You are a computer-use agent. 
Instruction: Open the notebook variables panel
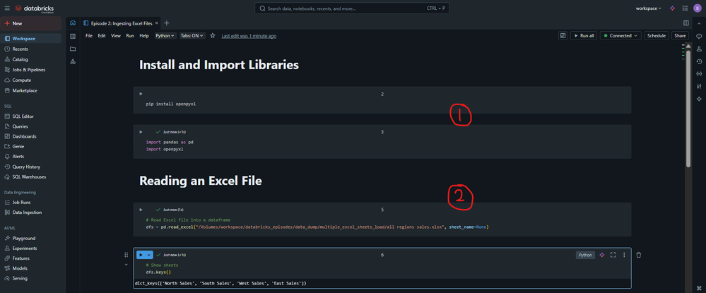[x=699, y=73]
